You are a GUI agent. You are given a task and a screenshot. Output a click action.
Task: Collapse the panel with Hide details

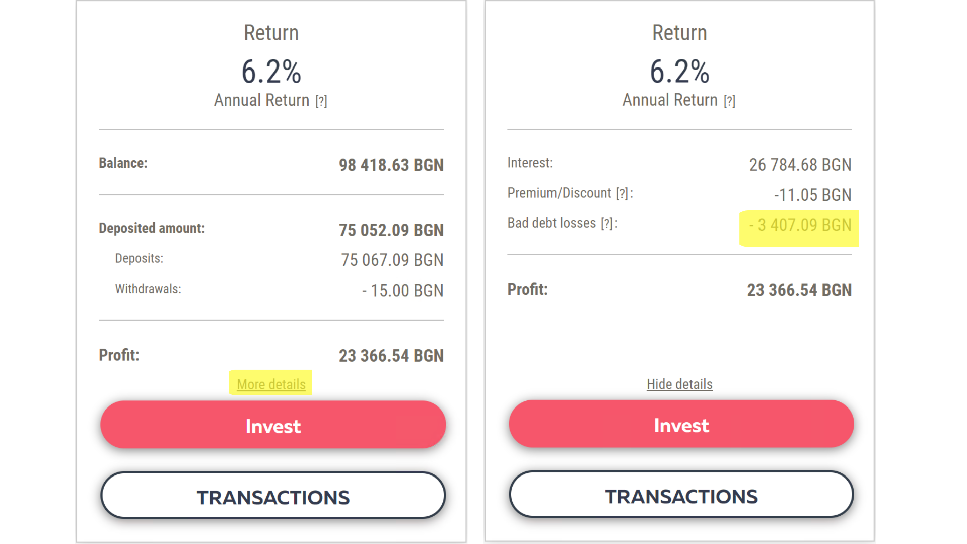679,384
